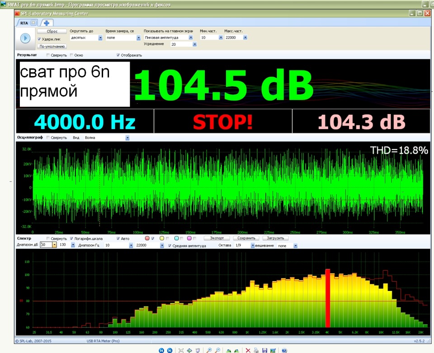Open the Пиковая амплитуда dropdown
434x353 pixels.
click(x=191, y=38)
